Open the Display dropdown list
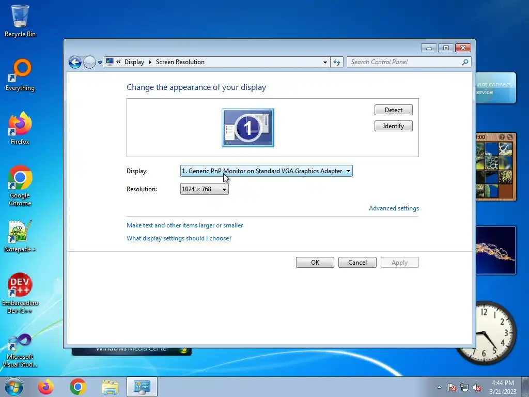 267,171
